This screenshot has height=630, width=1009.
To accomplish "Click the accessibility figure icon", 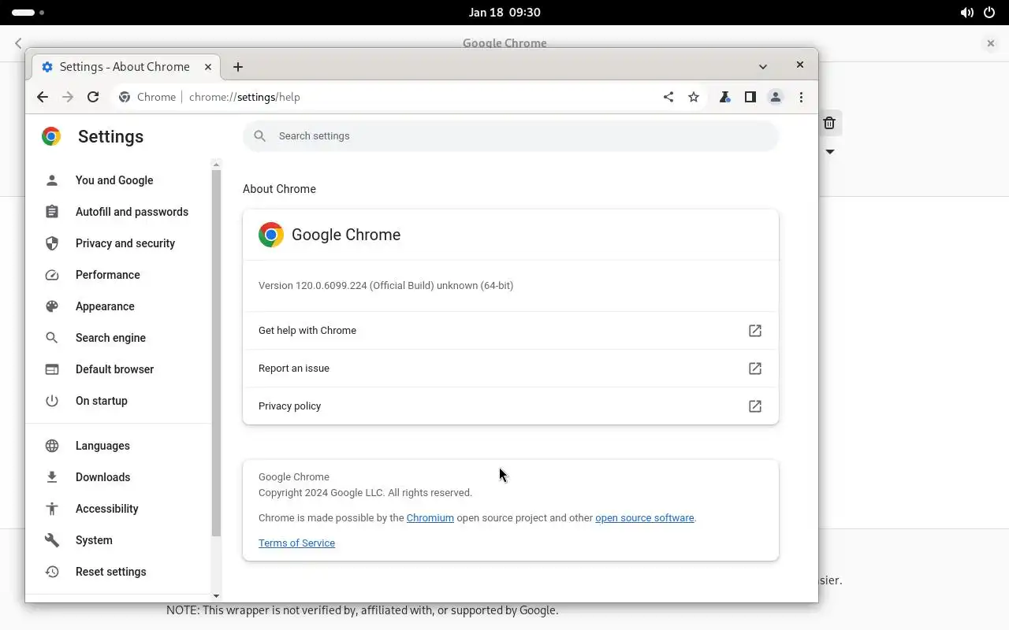I will click(52, 509).
